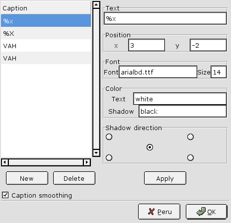Image resolution: width=231 pixels, height=223 pixels.
Task: Remove the caption with the Delete button
Action: pyautogui.click(x=74, y=178)
